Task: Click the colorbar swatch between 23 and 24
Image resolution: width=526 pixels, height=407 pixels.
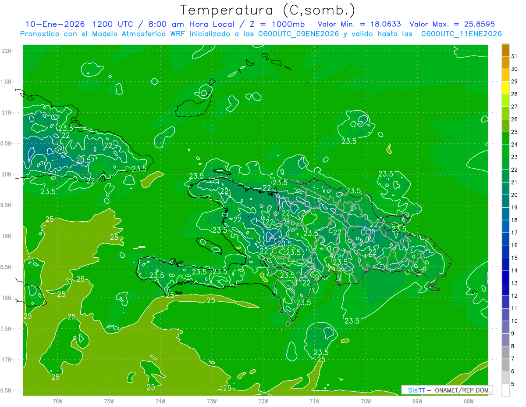Action: pos(505,151)
